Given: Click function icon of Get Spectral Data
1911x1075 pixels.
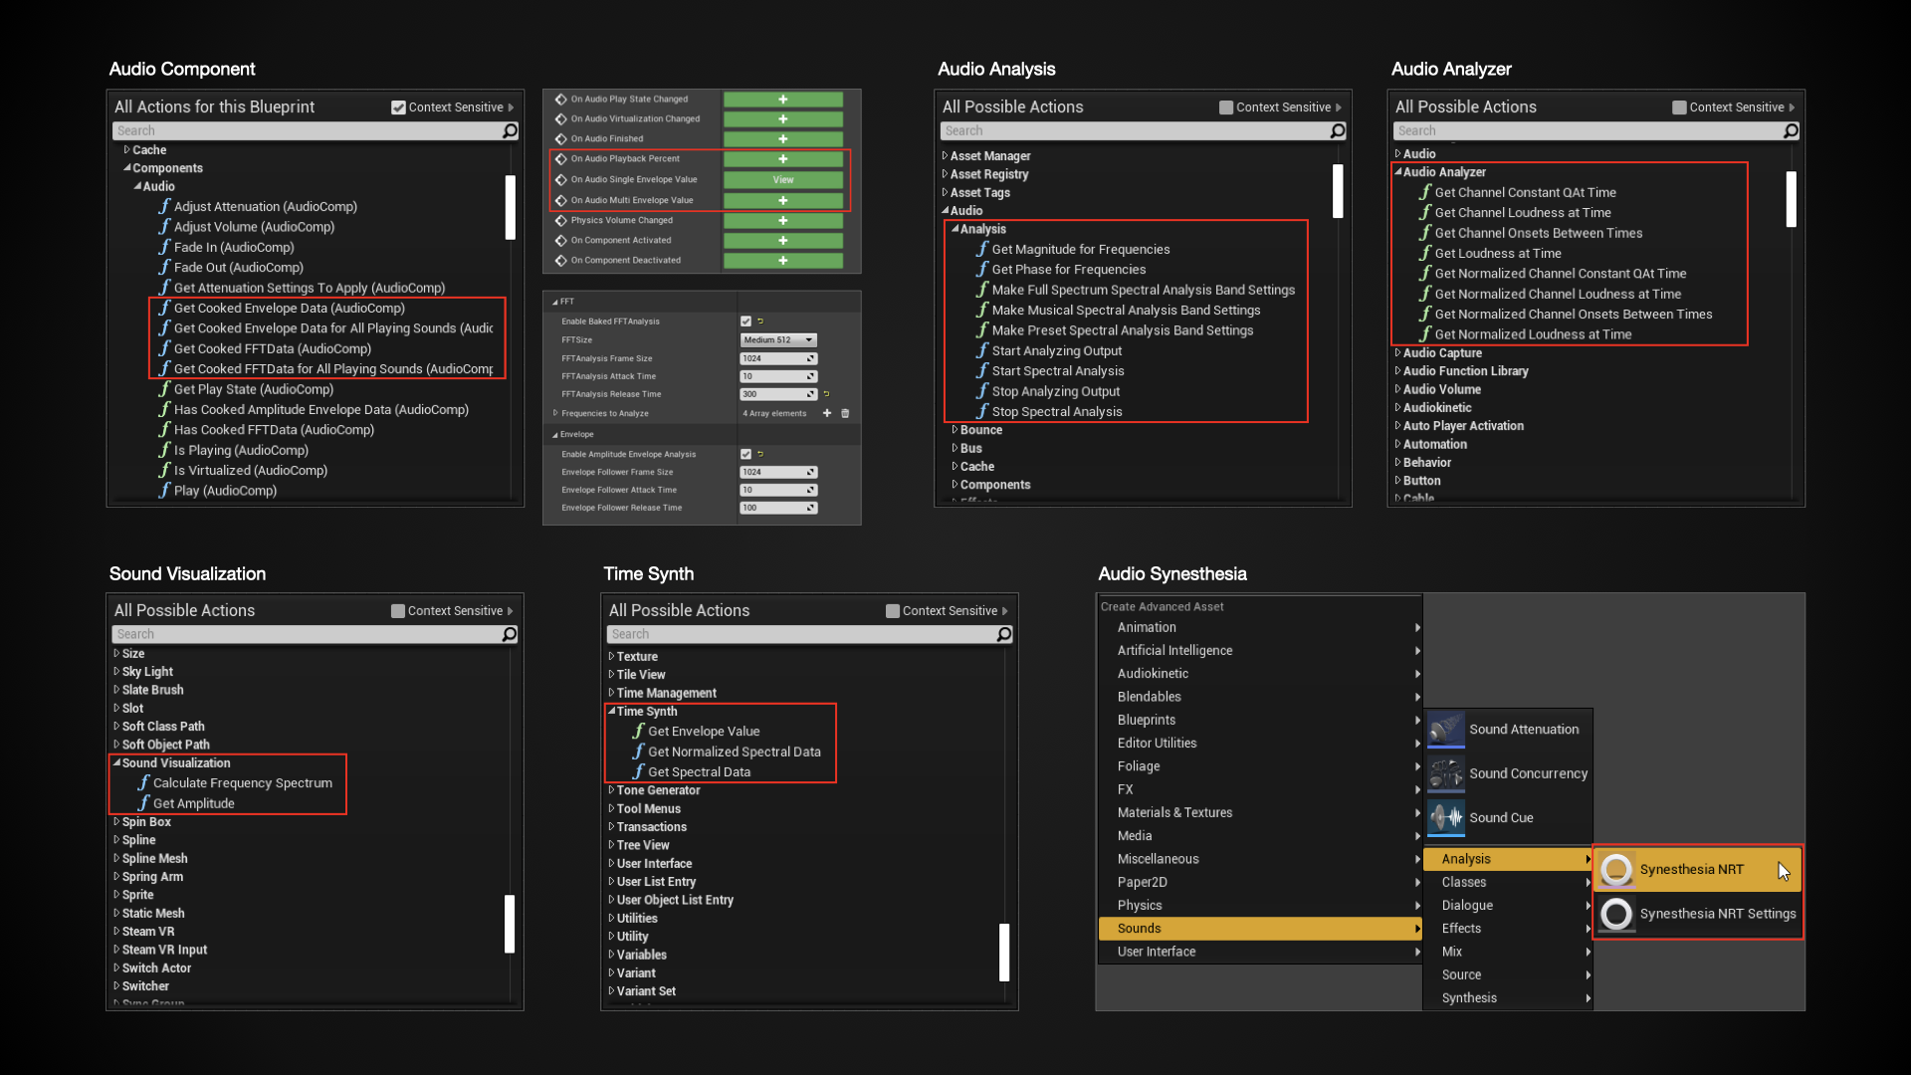Looking at the screenshot, I should pos(639,771).
